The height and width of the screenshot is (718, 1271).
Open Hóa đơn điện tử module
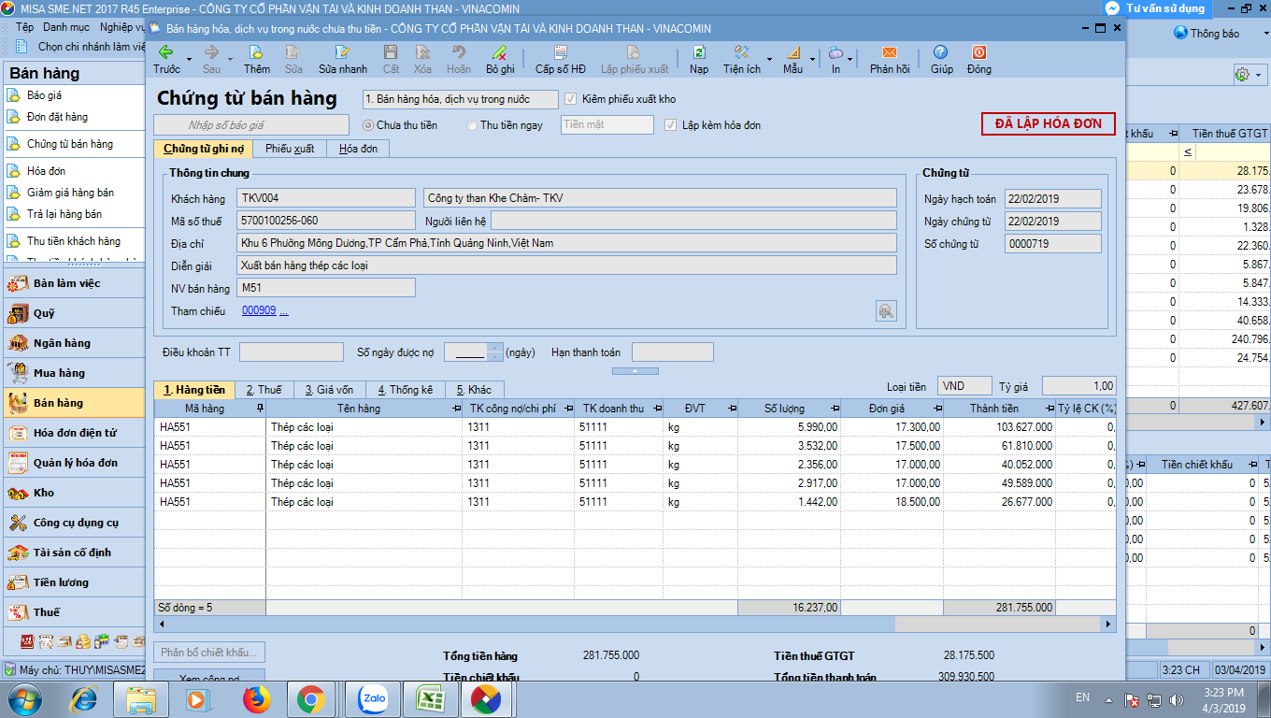click(75, 433)
